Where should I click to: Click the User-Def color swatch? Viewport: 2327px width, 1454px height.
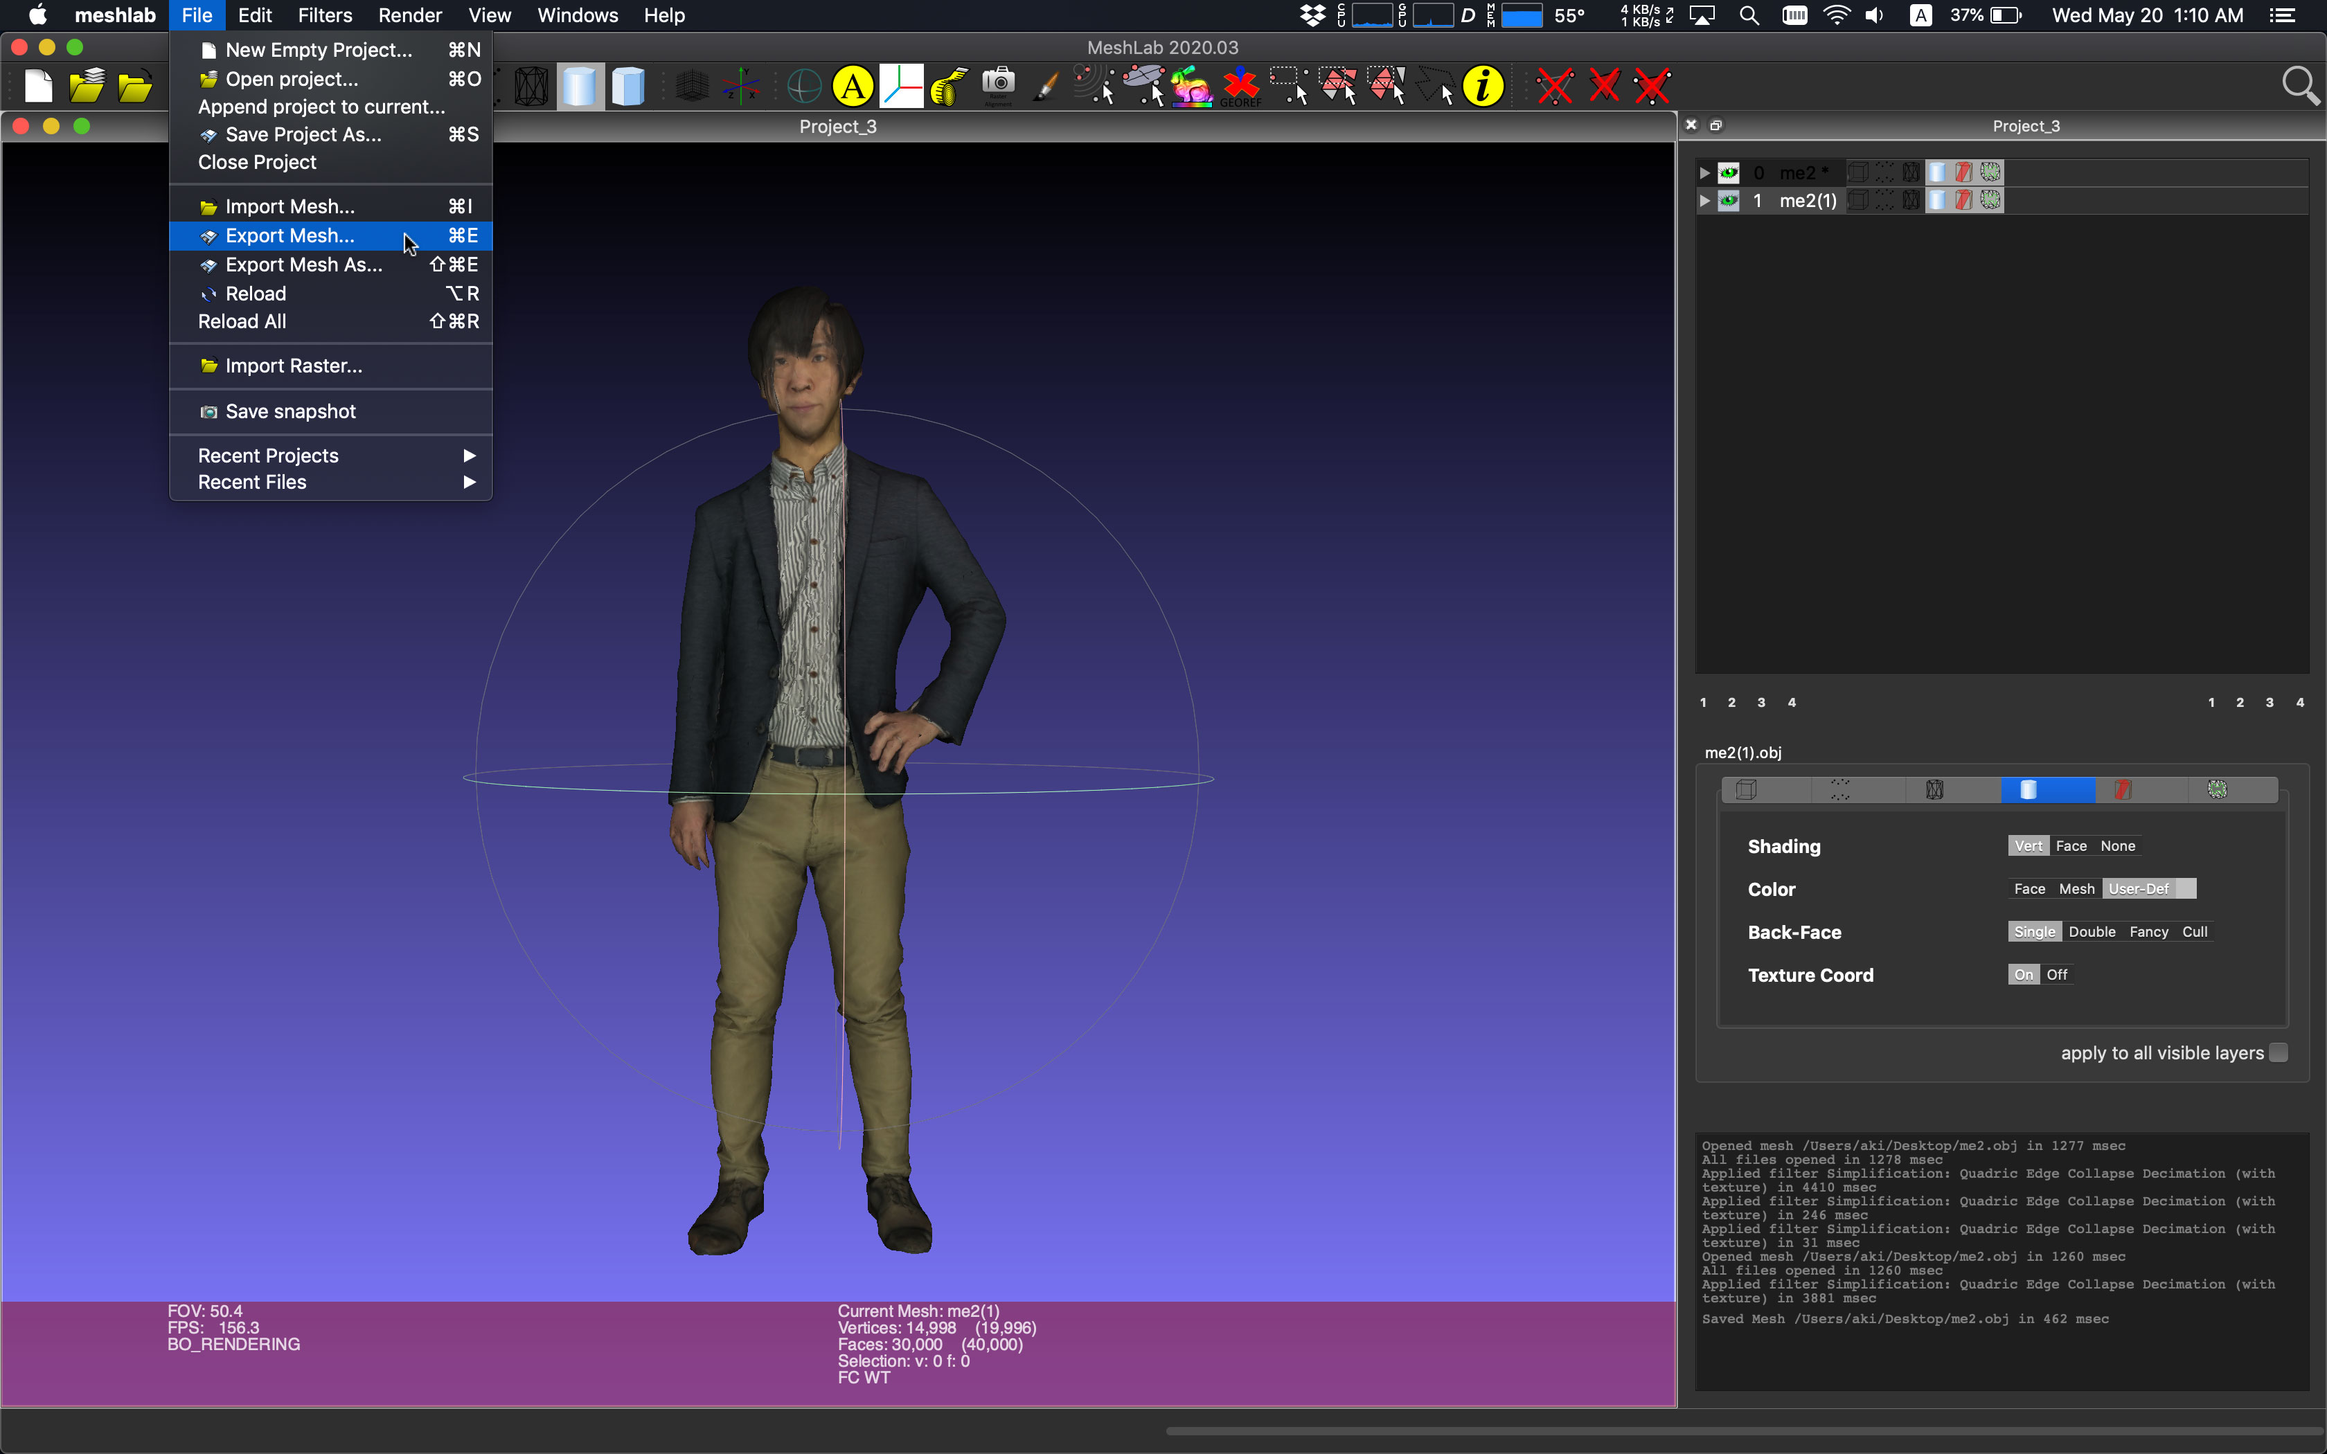click(x=2185, y=890)
